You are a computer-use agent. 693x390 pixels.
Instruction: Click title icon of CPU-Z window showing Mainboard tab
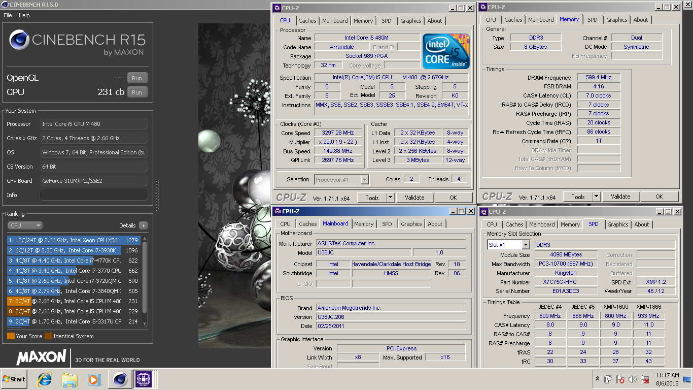click(277, 211)
